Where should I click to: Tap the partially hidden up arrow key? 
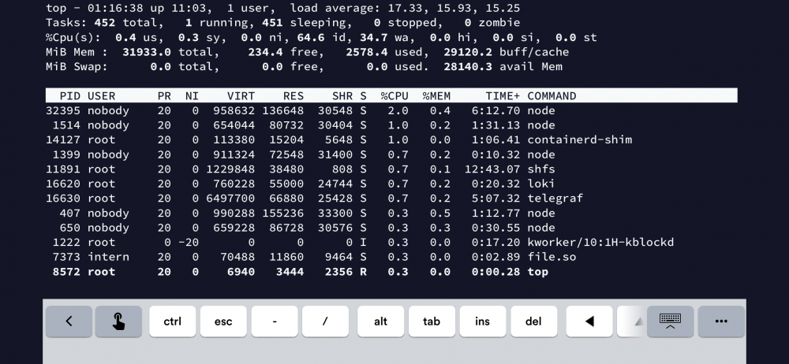pos(632,321)
